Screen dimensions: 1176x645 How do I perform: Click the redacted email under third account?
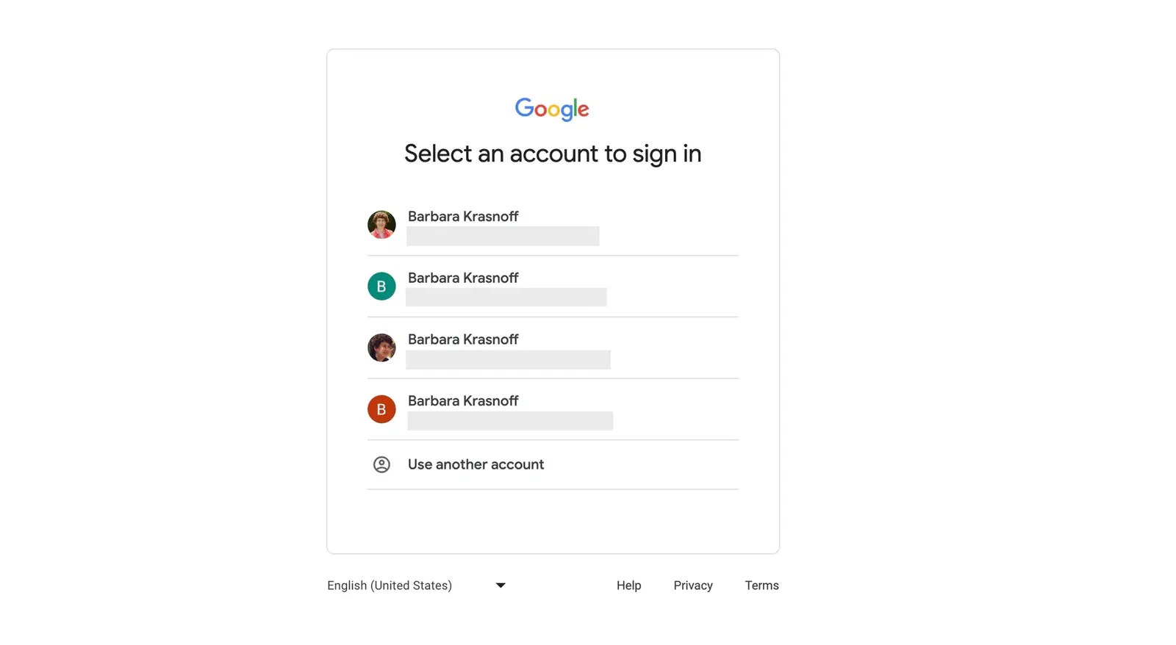508,359
